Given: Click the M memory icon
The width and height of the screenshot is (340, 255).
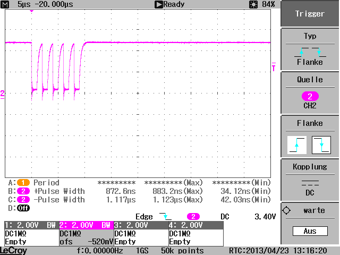Looking at the screenshot, I should coord(5,4).
